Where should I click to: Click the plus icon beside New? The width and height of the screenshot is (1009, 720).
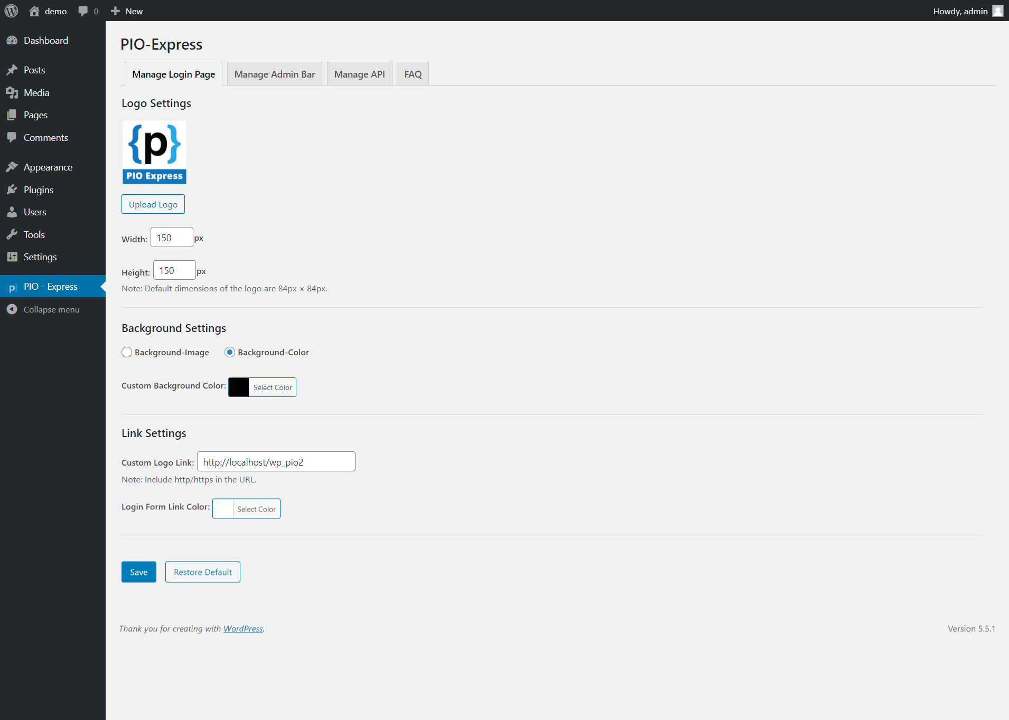115,11
